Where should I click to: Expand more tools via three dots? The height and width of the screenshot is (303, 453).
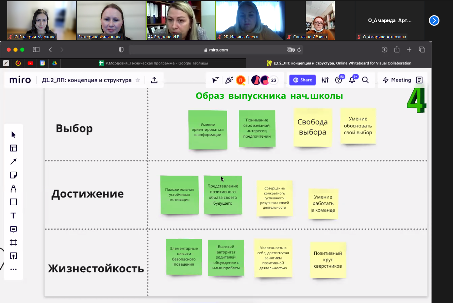click(x=13, y=269)
